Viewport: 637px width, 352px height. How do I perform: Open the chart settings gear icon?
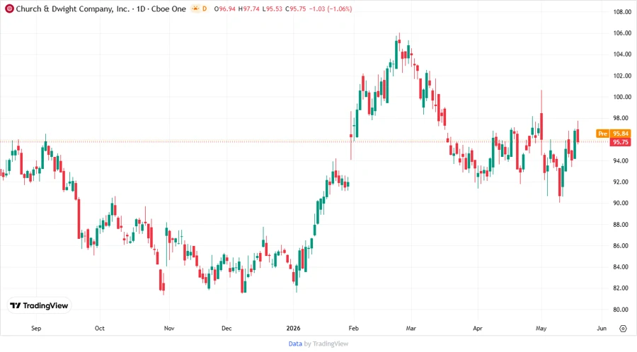pos(623,329)
